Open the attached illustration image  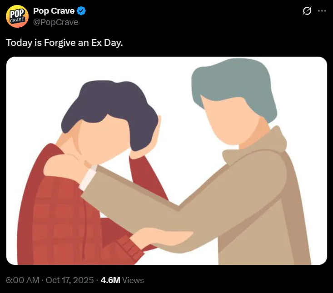167,161
